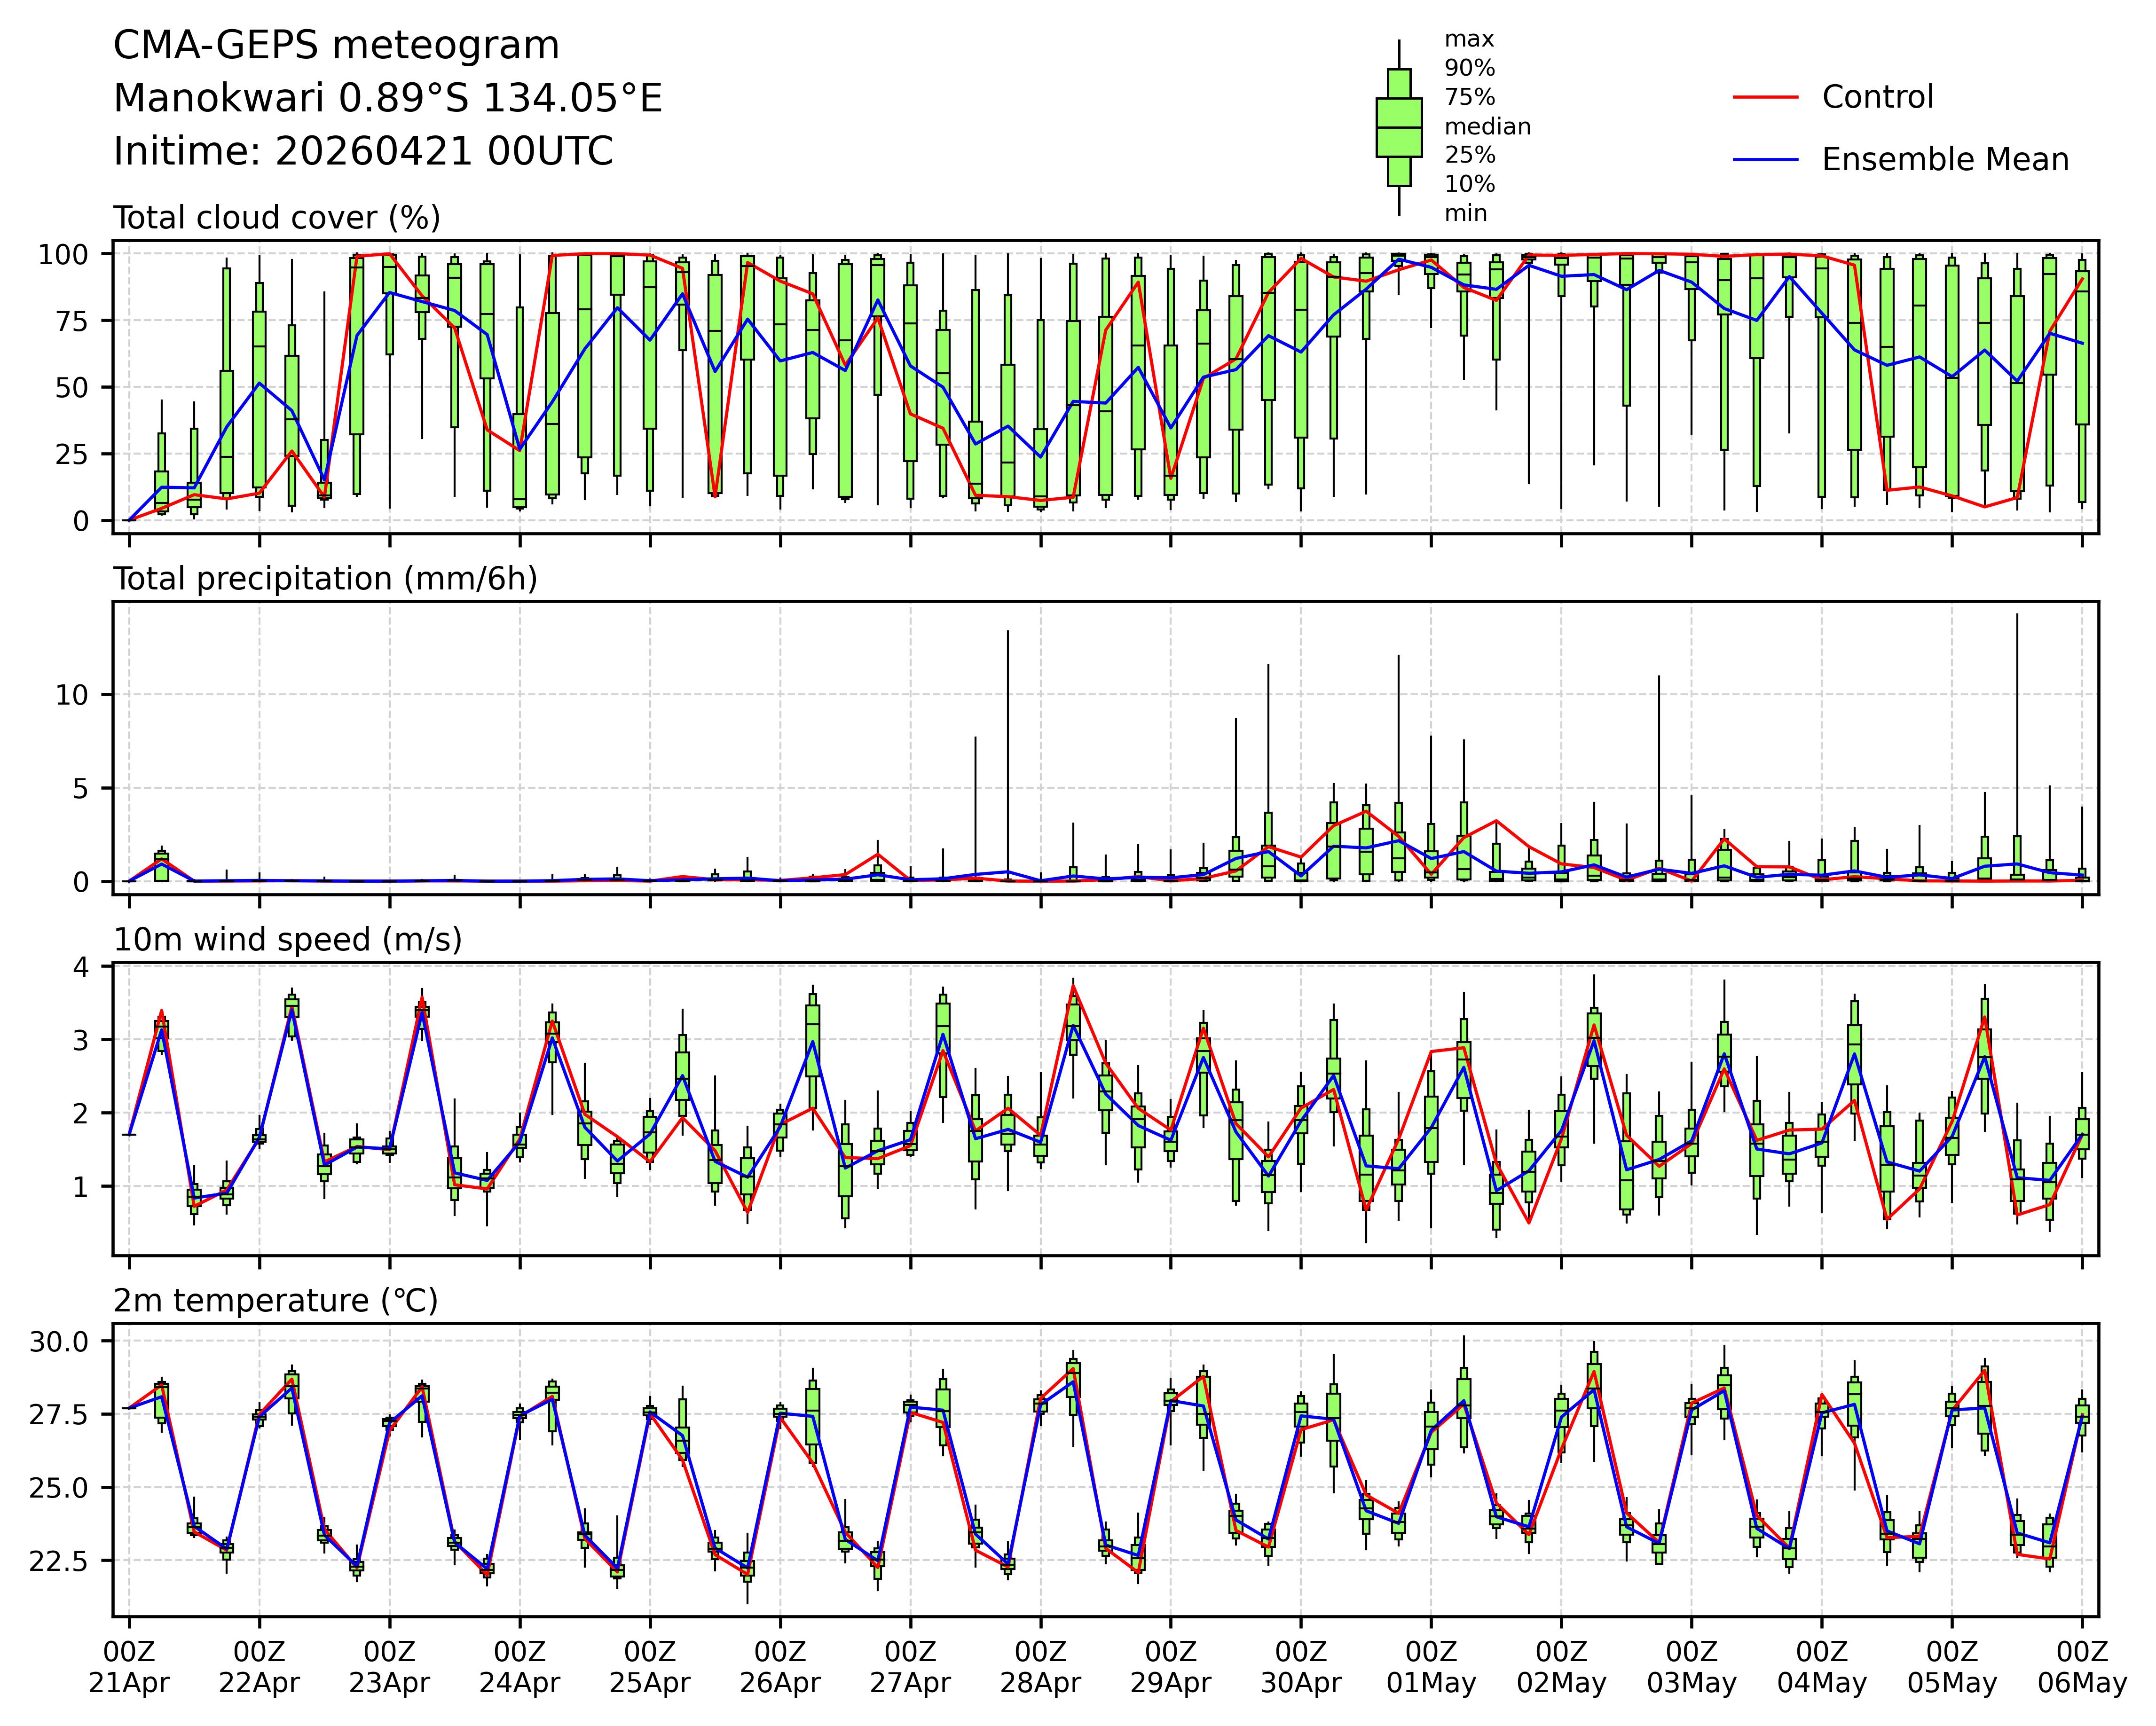Click the Total cloud cover panel title
This screenshot has width=2156, height=1726.
click(277, 218)
